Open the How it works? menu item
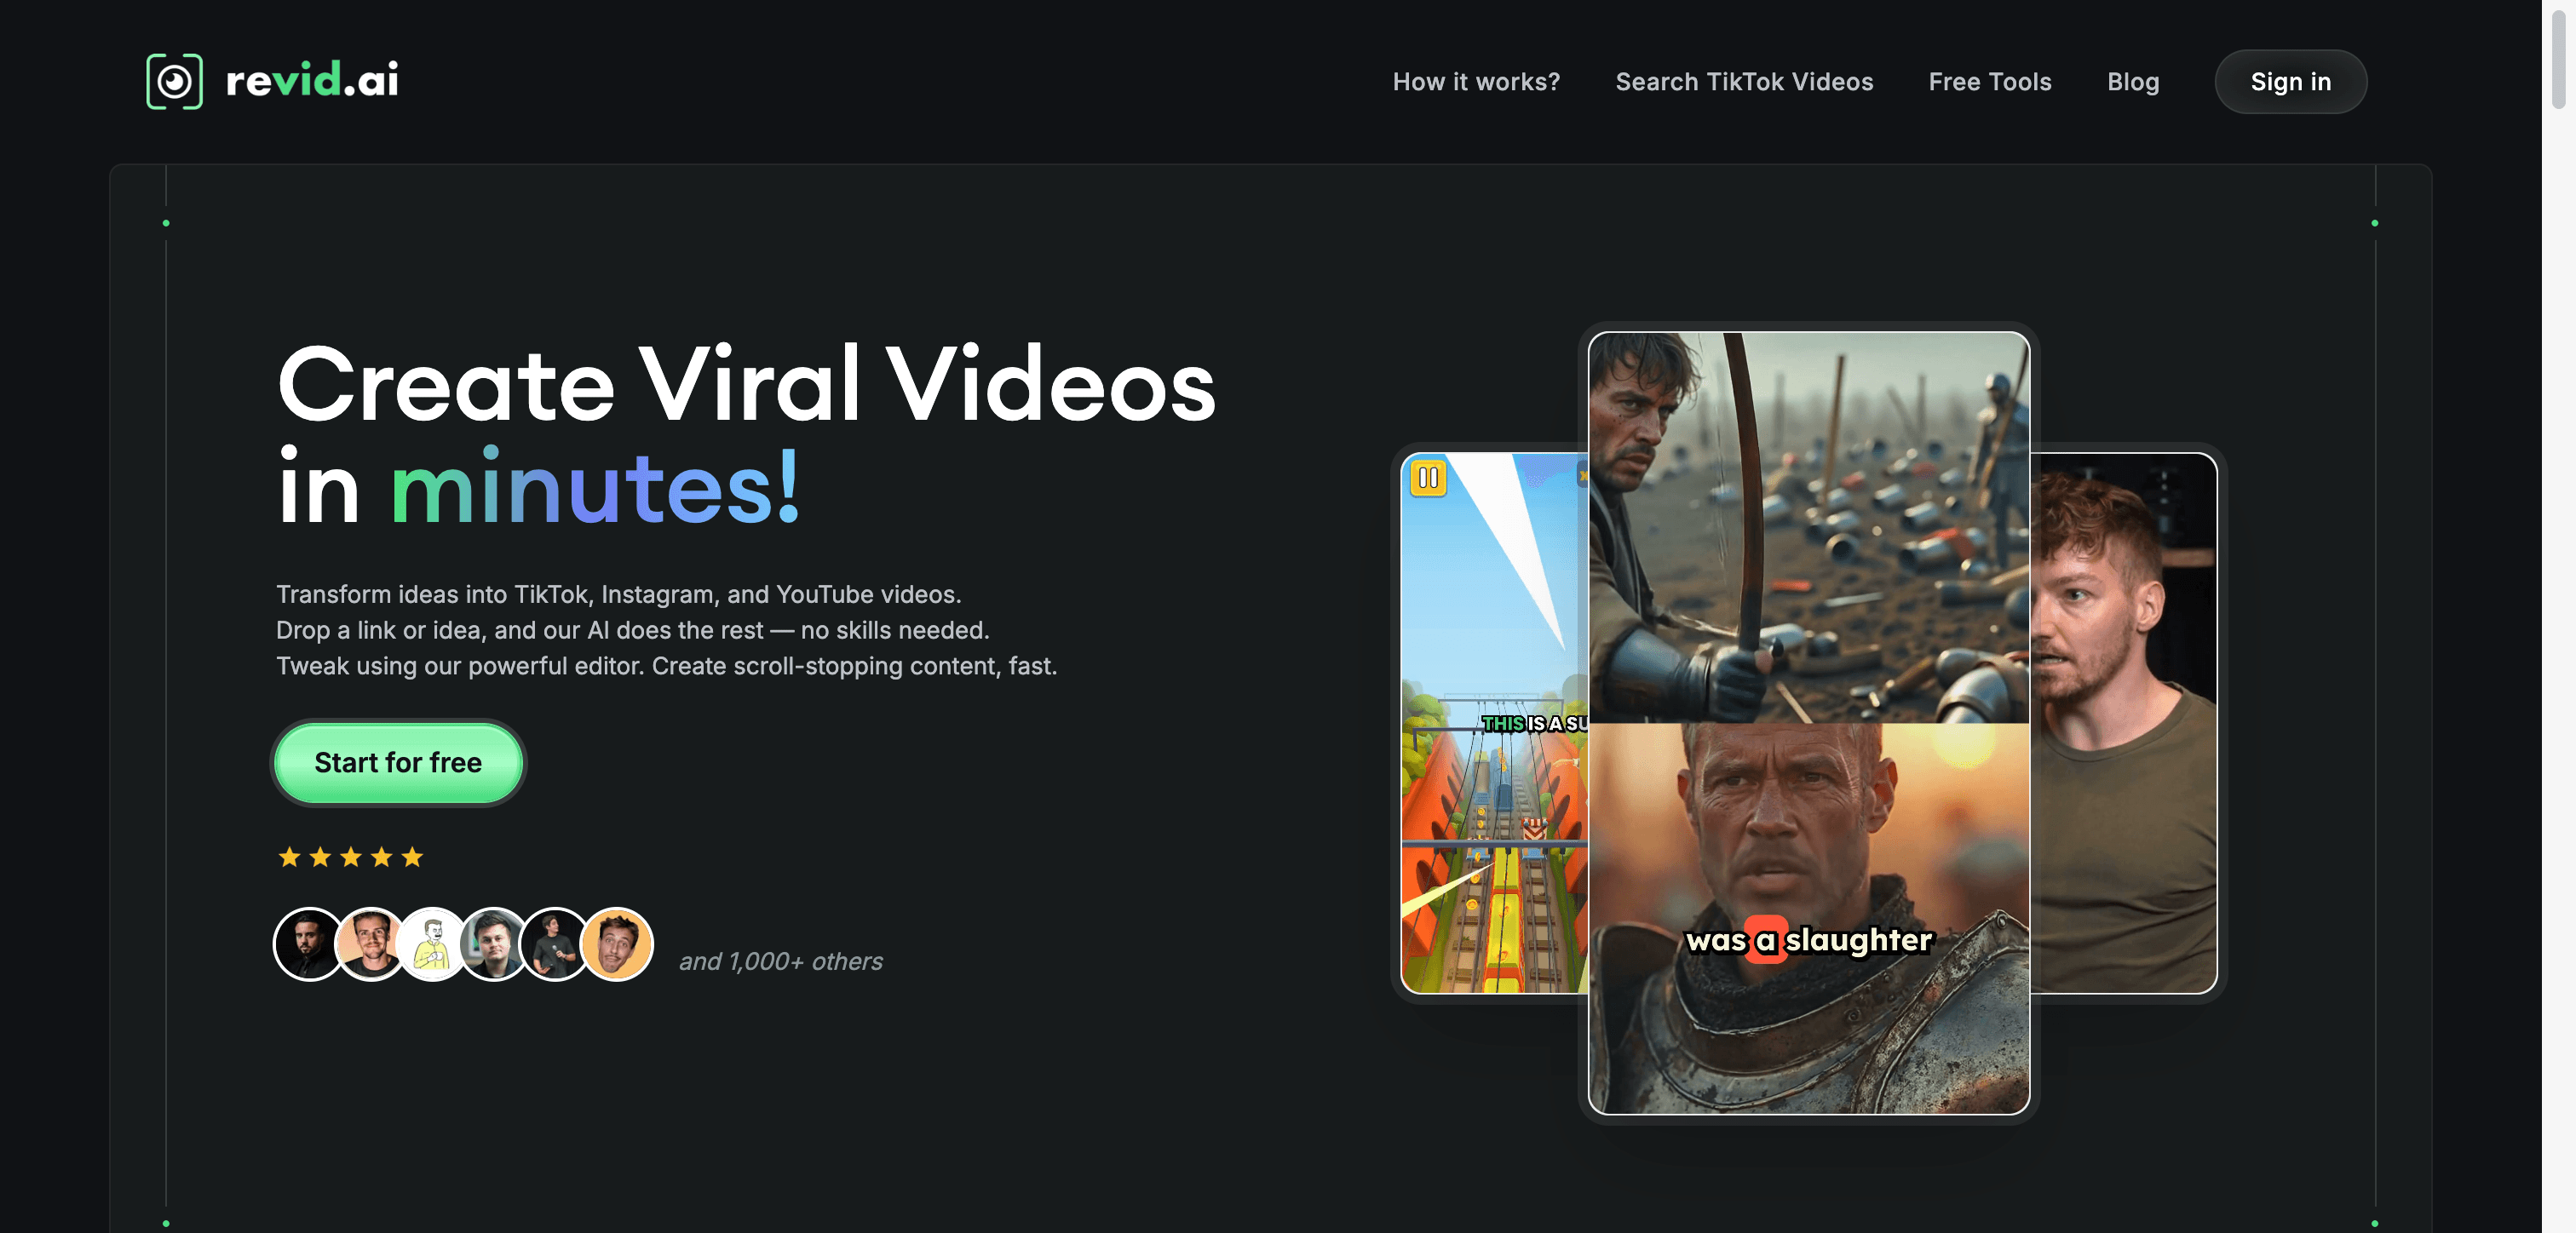 point(1476,82)
